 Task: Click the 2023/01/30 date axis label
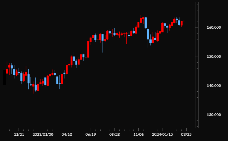43,135
